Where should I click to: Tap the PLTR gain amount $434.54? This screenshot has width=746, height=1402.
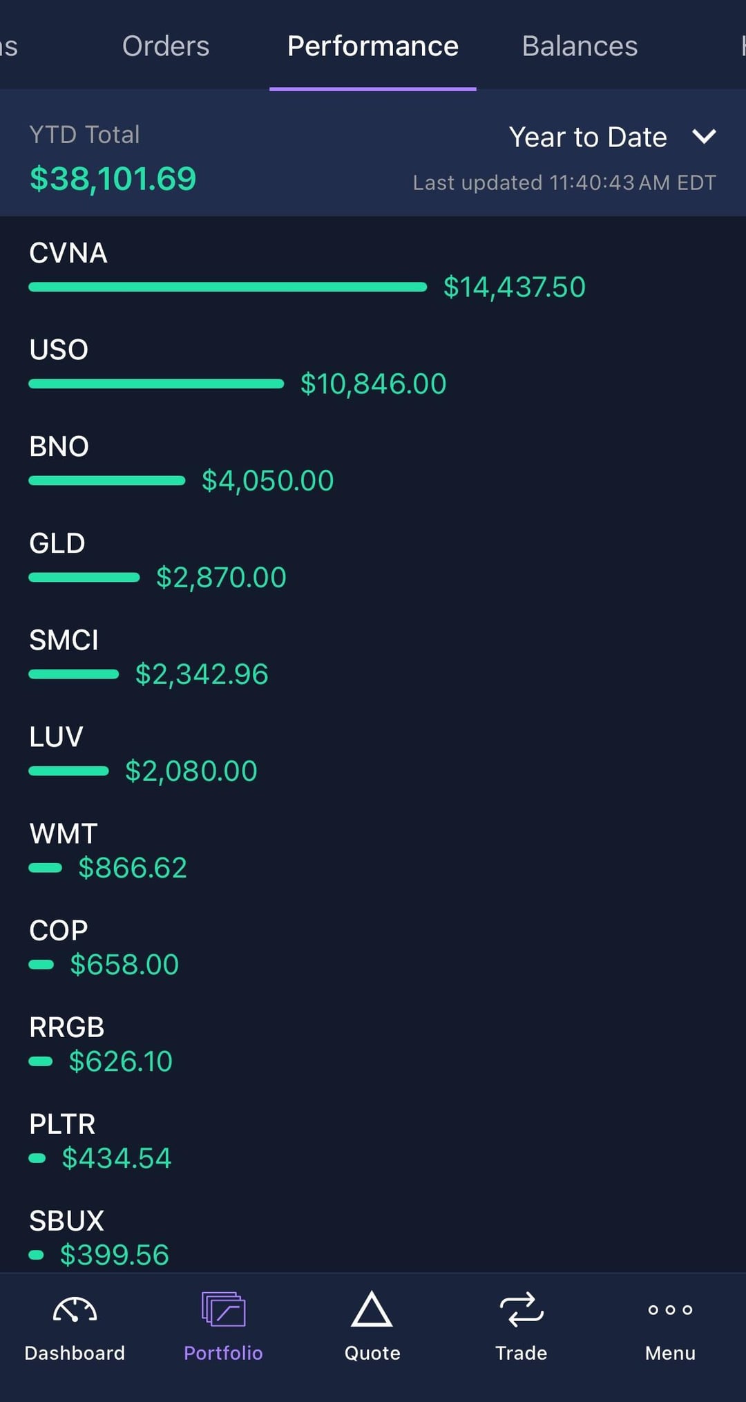pyautogui.click(x=117, y=1158)
